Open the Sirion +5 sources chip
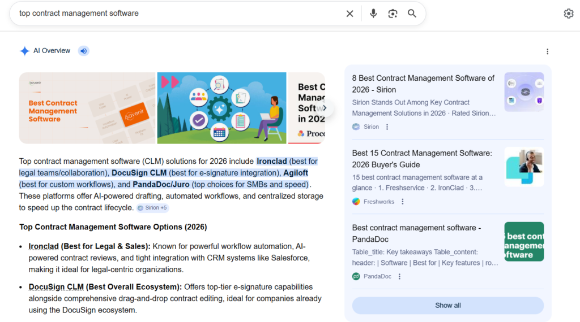This screenshot has width=580, height=322. coord(152,208)
